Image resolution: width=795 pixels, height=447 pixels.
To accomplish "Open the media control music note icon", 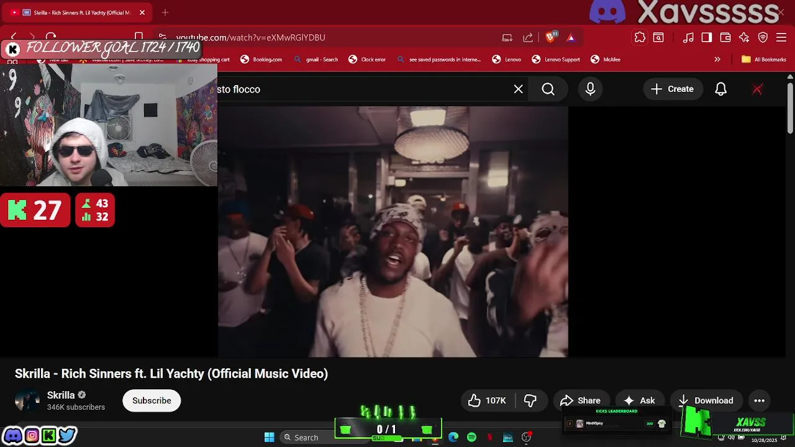I will [x=688, y=37].
